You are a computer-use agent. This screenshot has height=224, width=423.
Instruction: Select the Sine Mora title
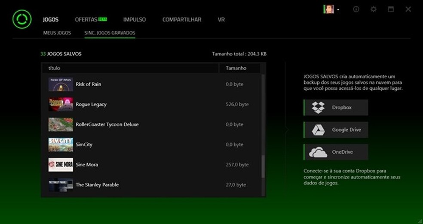(87, 165)
